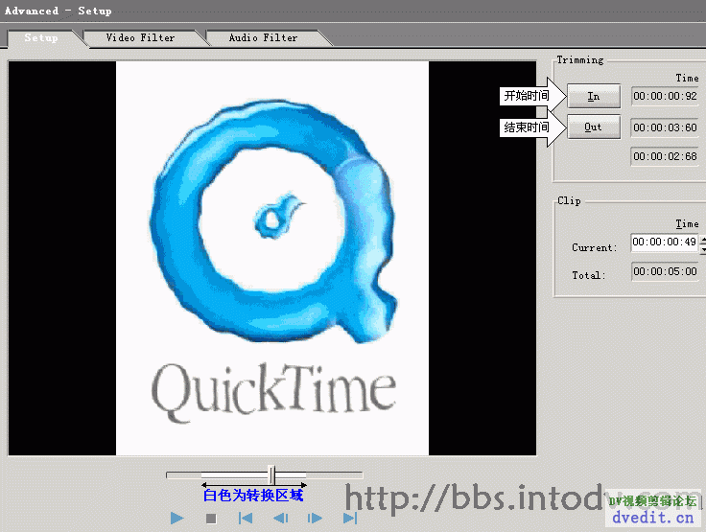Click the playback position slider handle

click(271, 474)
